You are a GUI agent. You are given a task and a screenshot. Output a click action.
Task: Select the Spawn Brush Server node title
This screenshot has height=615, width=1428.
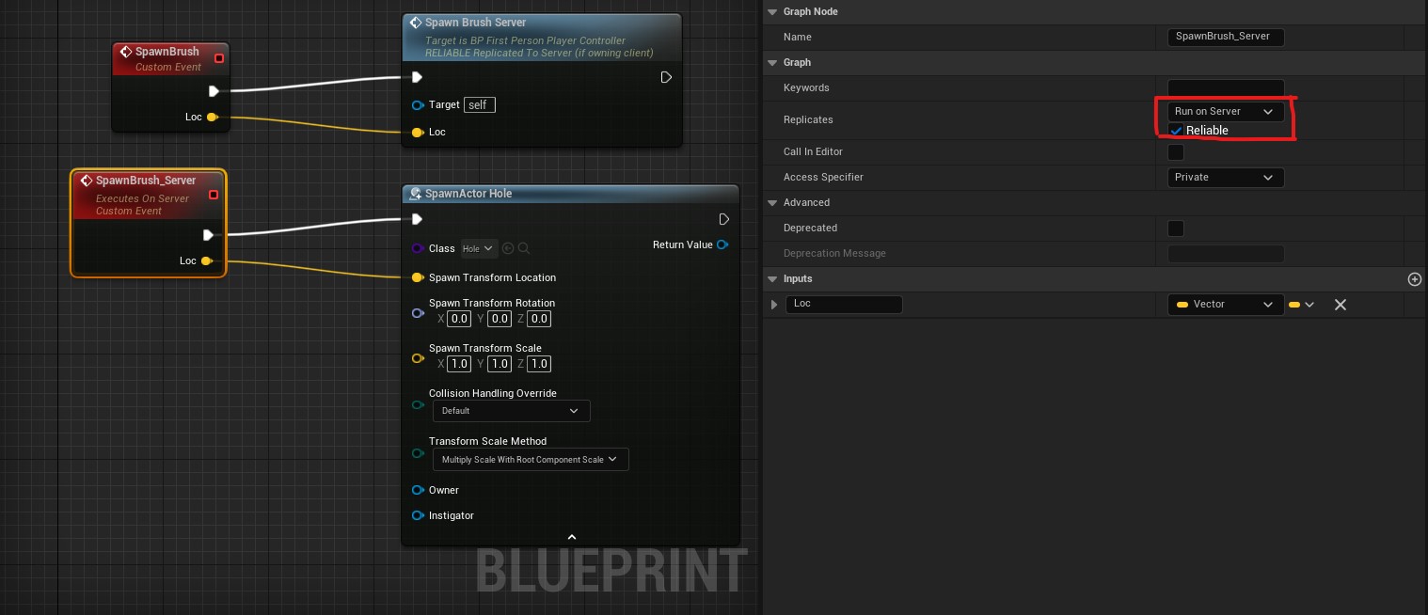point(475,23)
